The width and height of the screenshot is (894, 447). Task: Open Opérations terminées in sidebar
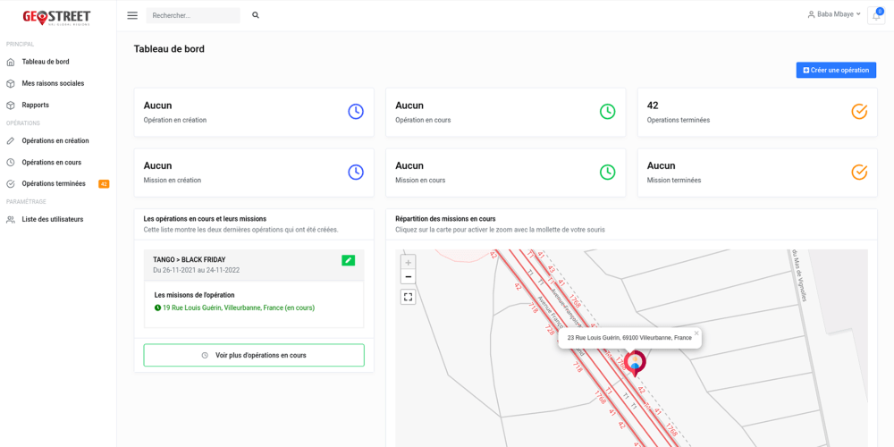pyautogui.click(x=54, y=183)
